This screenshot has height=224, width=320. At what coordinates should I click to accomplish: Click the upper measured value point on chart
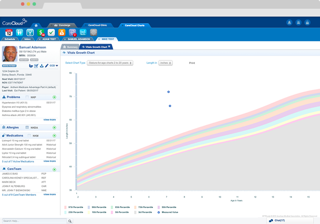pyautogui.click(x=168, y=92)
